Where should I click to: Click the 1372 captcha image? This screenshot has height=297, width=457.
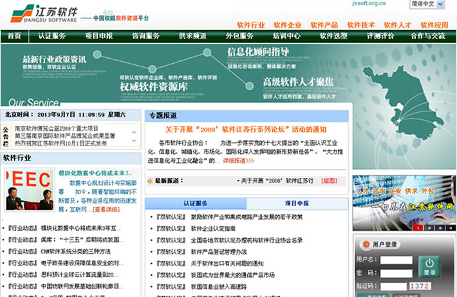(420, 286)
